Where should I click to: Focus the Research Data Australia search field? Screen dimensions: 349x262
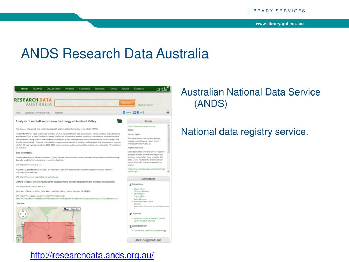[87, 103]
